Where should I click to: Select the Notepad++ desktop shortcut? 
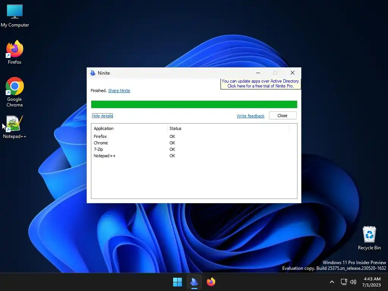(x=15, y=127)
